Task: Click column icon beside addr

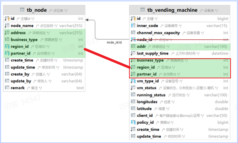Action: pos(133,46)
